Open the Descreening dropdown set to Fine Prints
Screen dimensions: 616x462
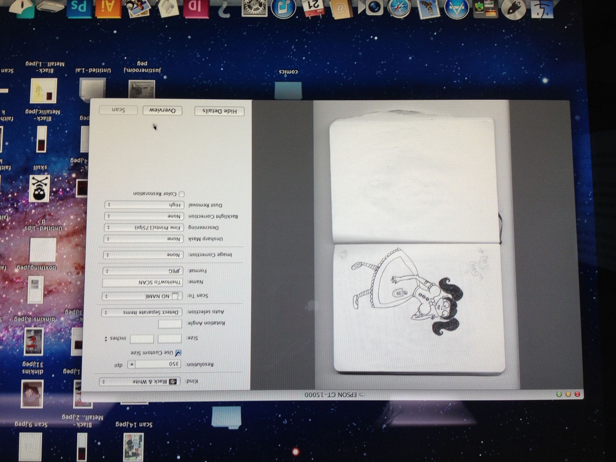click(x=143, y=227)
